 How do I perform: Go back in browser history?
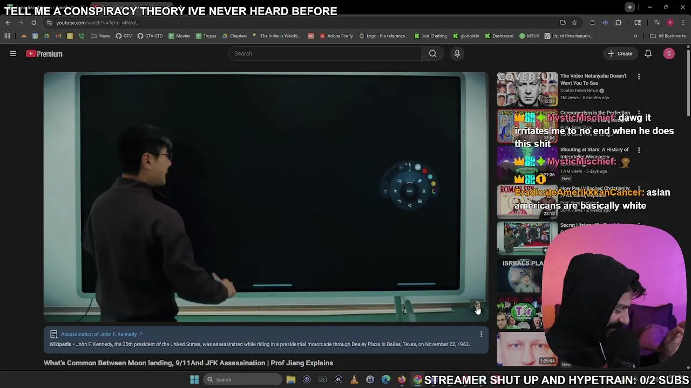(x=8, y=23)
